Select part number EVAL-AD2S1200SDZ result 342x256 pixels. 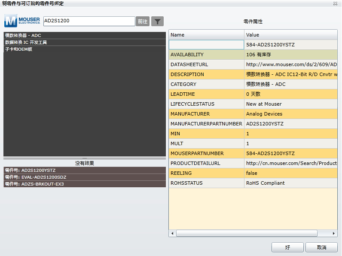[85, 177]
